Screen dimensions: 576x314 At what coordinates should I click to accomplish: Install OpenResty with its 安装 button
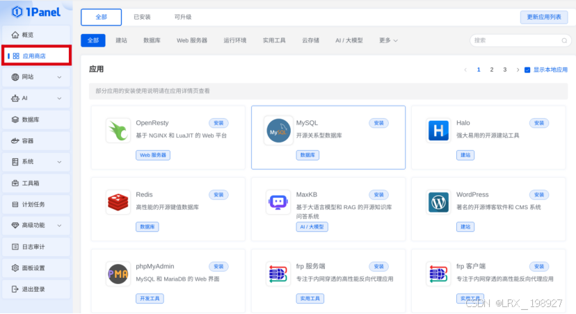click(218, 123)
